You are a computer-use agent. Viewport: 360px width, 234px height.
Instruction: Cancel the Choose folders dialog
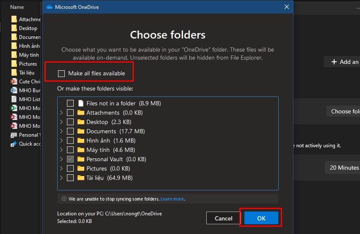point(223,218)
